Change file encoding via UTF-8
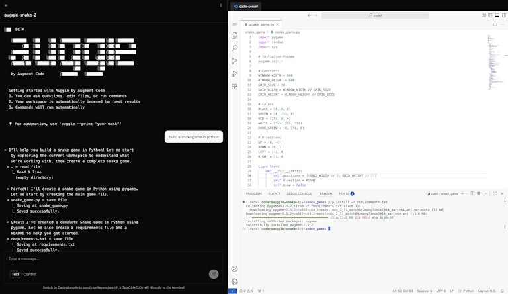The image size is (508, 294). pos(441,291)
